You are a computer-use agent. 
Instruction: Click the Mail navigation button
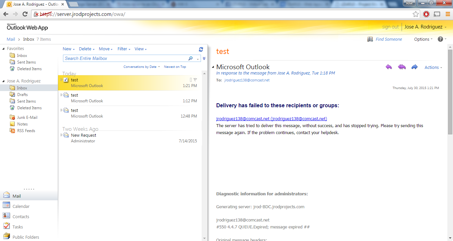click(29, 196)
